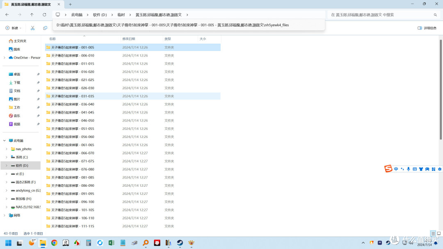Sort by 名称 column header
Screen dimensions: 443x249
[53, 39]
